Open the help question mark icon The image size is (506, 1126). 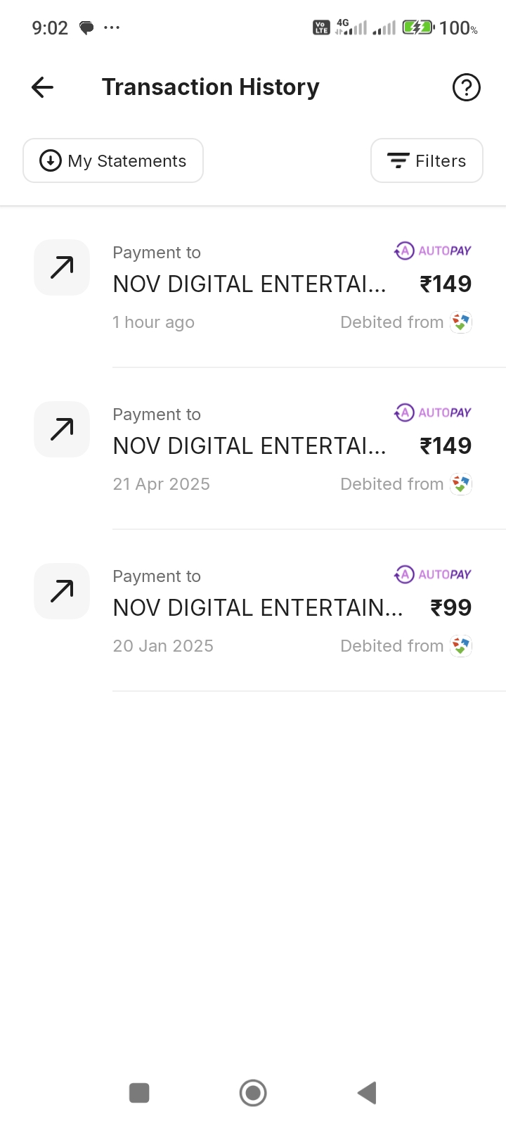[x=466, y=87]
